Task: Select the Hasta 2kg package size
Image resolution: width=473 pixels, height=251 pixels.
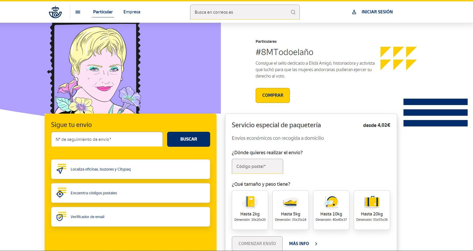Action: (x=250, y=210)
